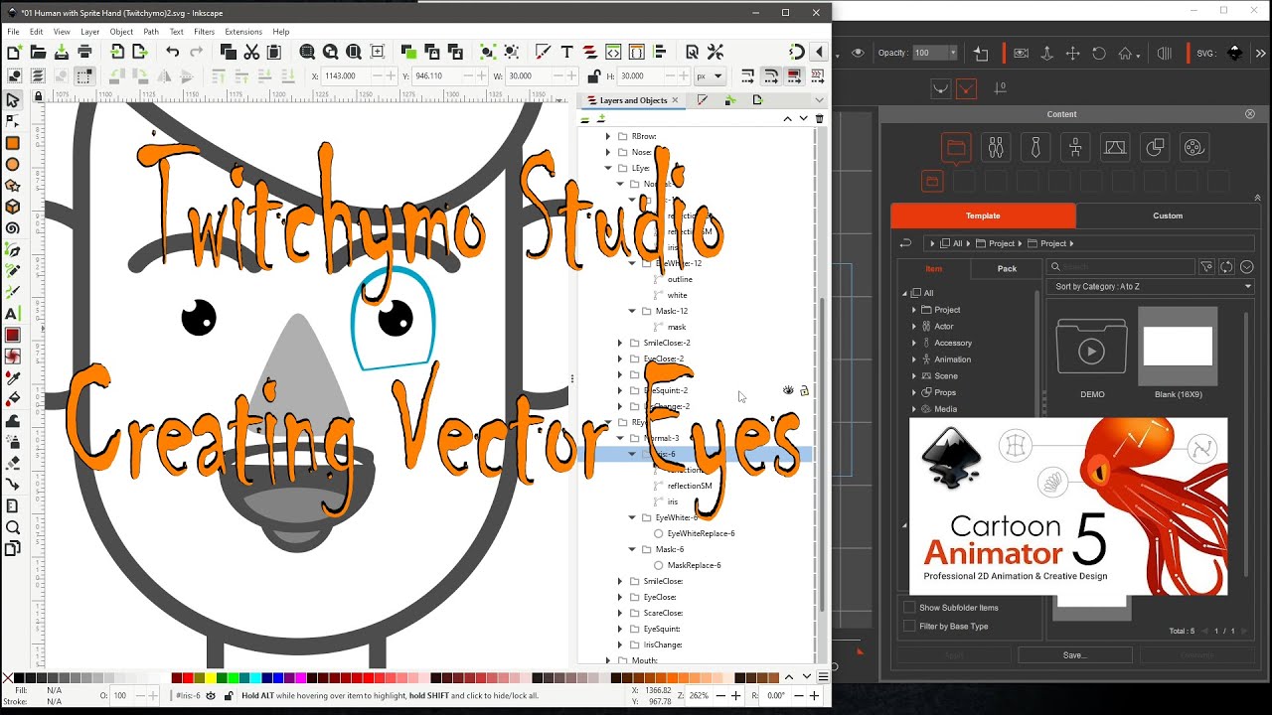This screenshot has width=1272, height=715.
Task: Expand the Nose layer
Action: (608, 152)
